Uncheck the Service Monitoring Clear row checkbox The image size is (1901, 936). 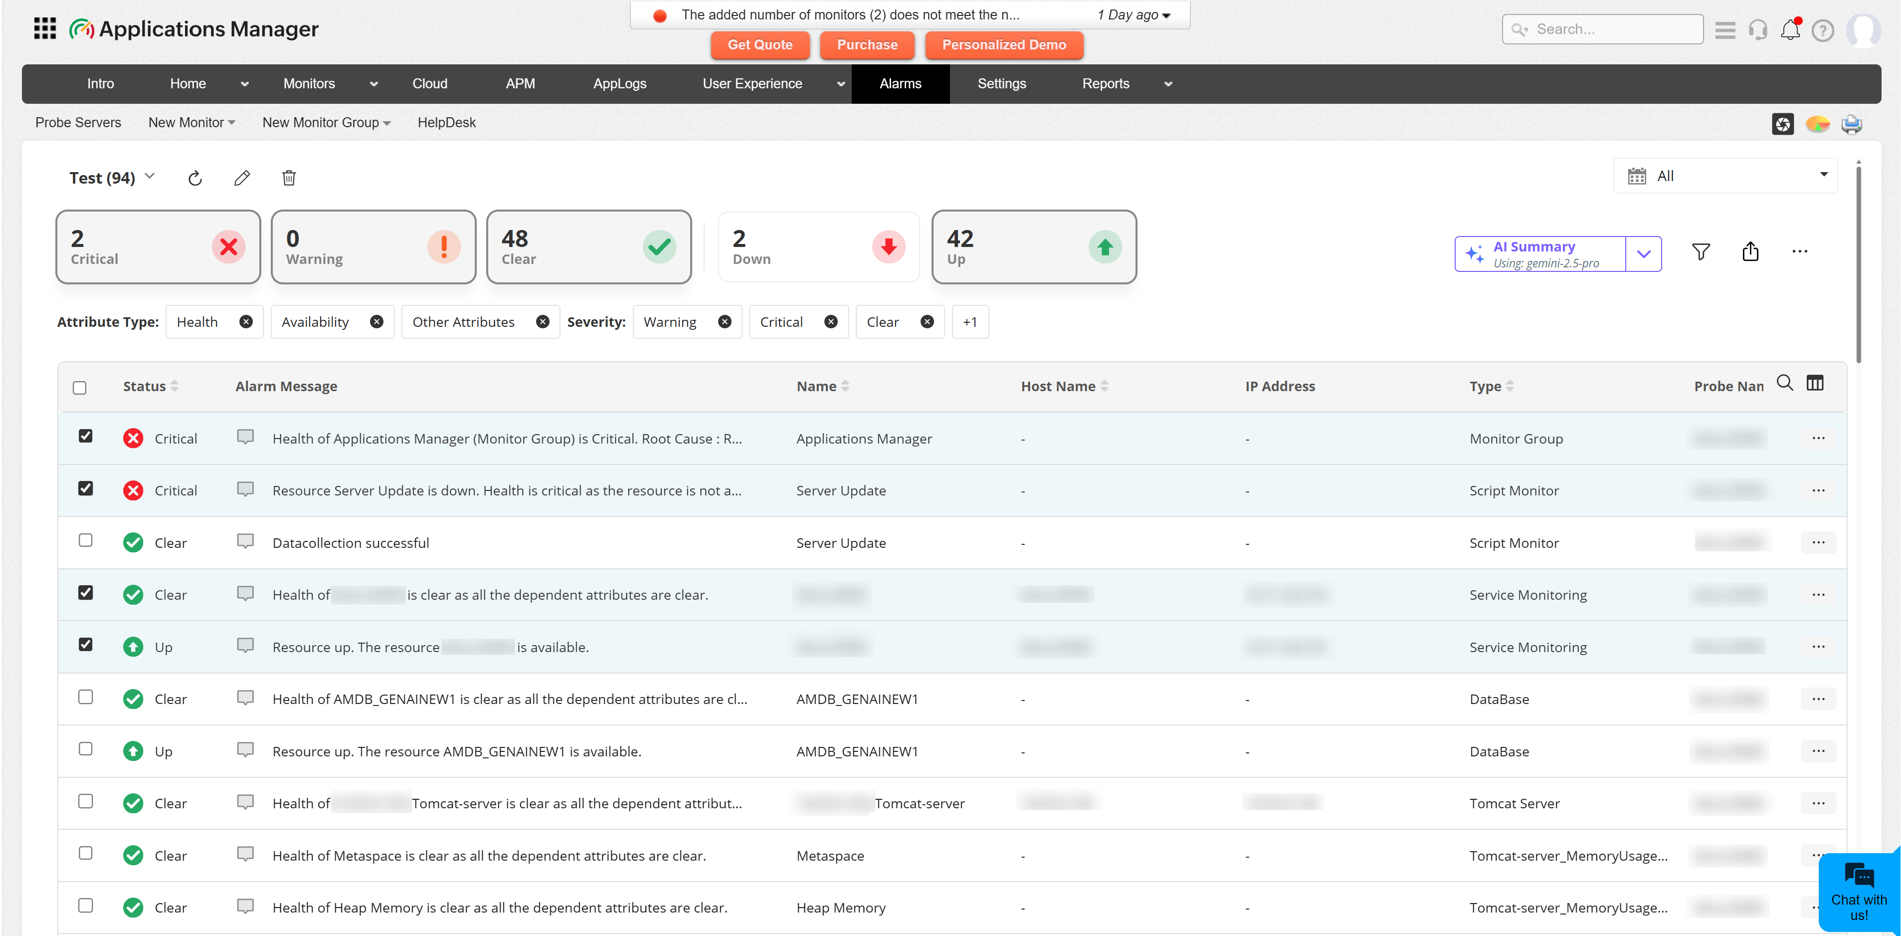tap(86, 593)
